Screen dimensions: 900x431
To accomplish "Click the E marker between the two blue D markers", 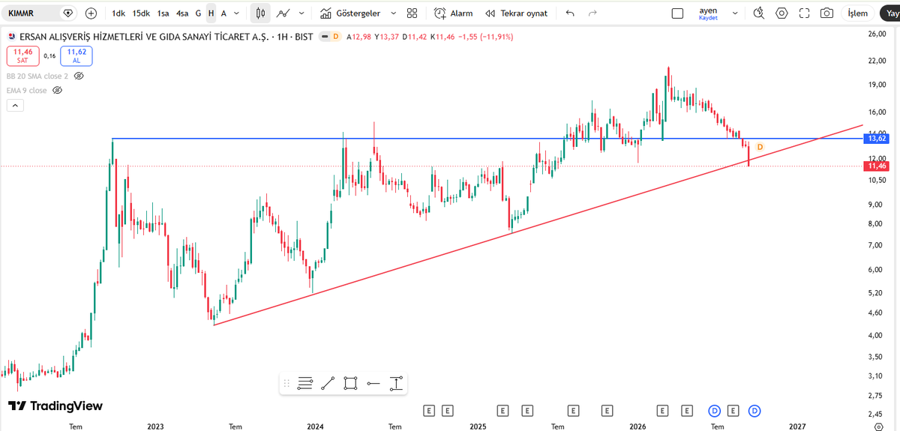I will tap(733, 410).
